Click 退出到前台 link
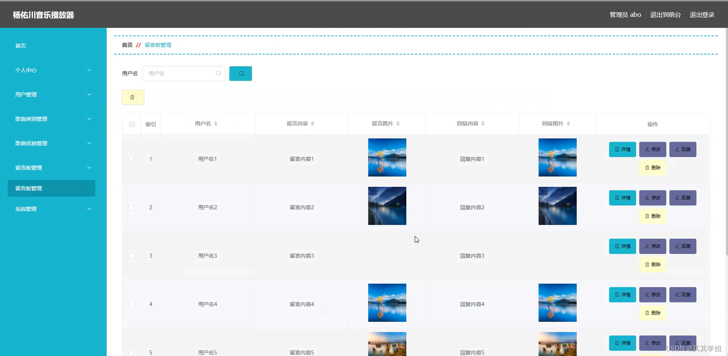 click(665, 15)
